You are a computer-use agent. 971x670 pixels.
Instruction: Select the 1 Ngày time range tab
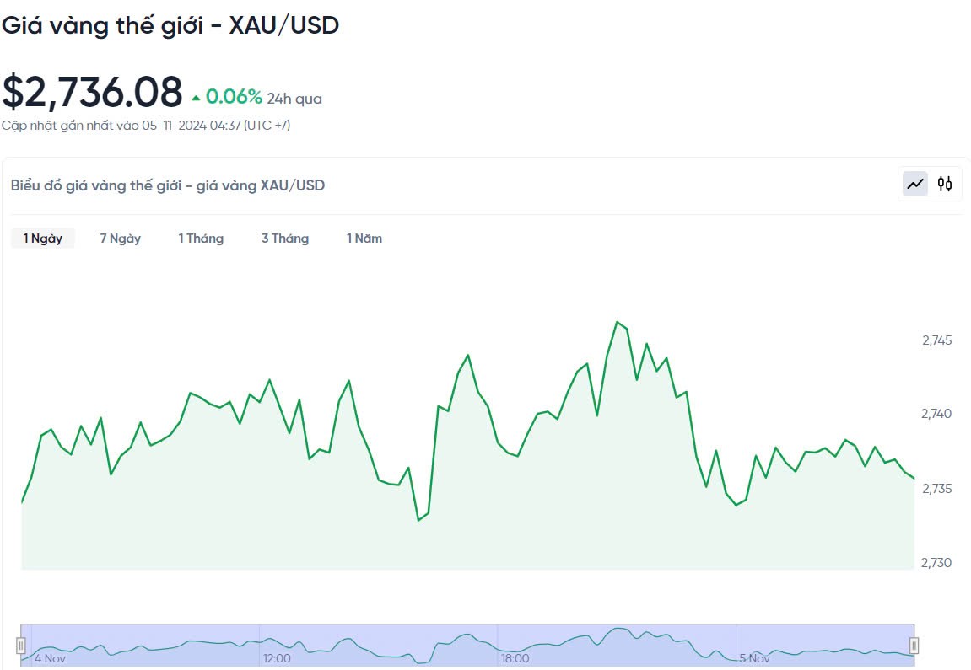click(43, 239)
